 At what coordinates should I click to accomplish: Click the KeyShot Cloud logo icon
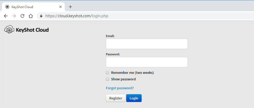click(9, 29)
